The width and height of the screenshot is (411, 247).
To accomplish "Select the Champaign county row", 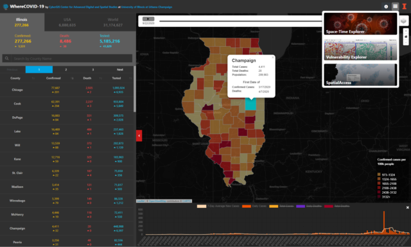I will [x=67, y=228].
